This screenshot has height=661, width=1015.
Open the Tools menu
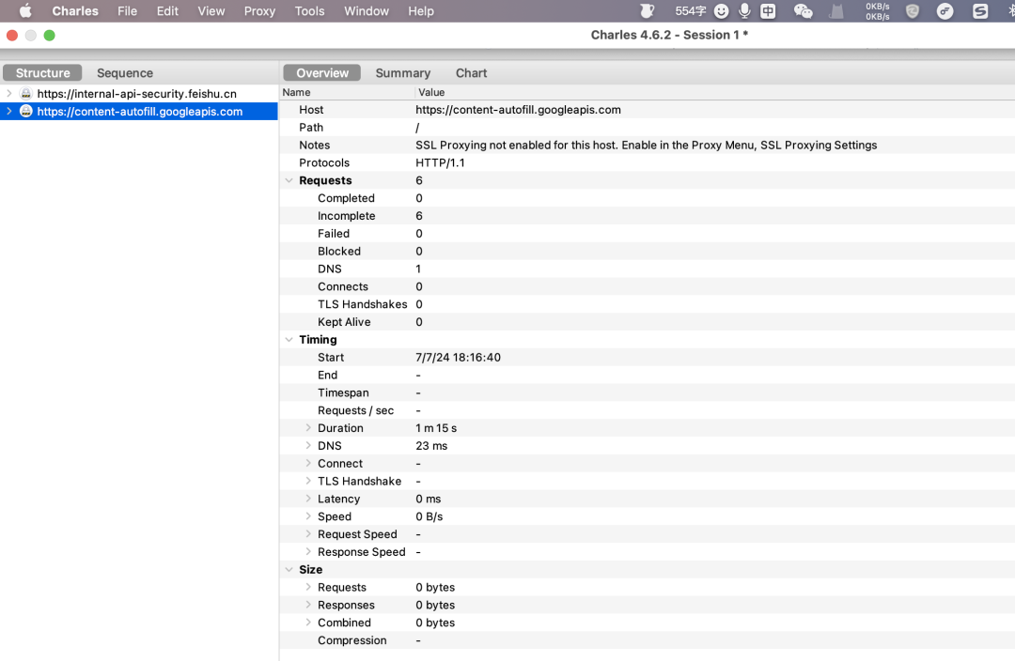pos(309,11)
